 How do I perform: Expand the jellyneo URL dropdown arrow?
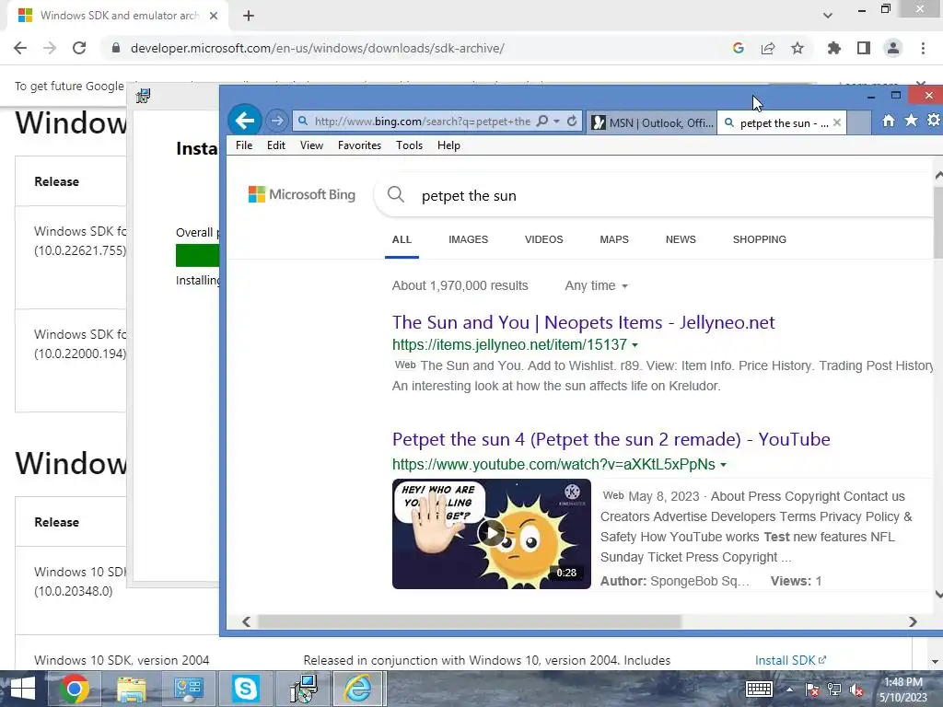click(x=635, y=345)
